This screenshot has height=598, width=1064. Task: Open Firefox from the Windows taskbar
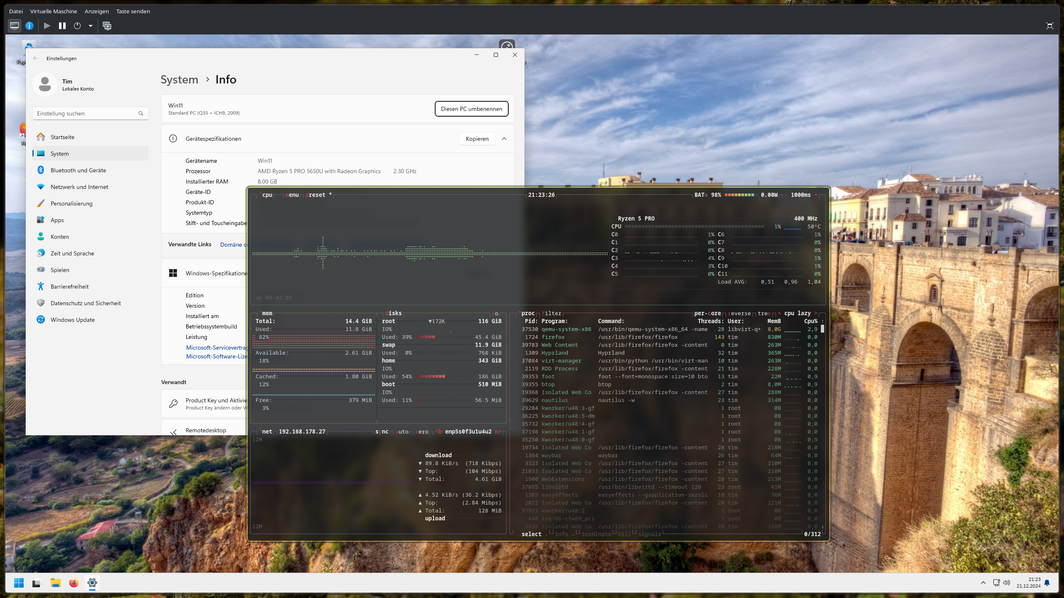click(74, 583)
